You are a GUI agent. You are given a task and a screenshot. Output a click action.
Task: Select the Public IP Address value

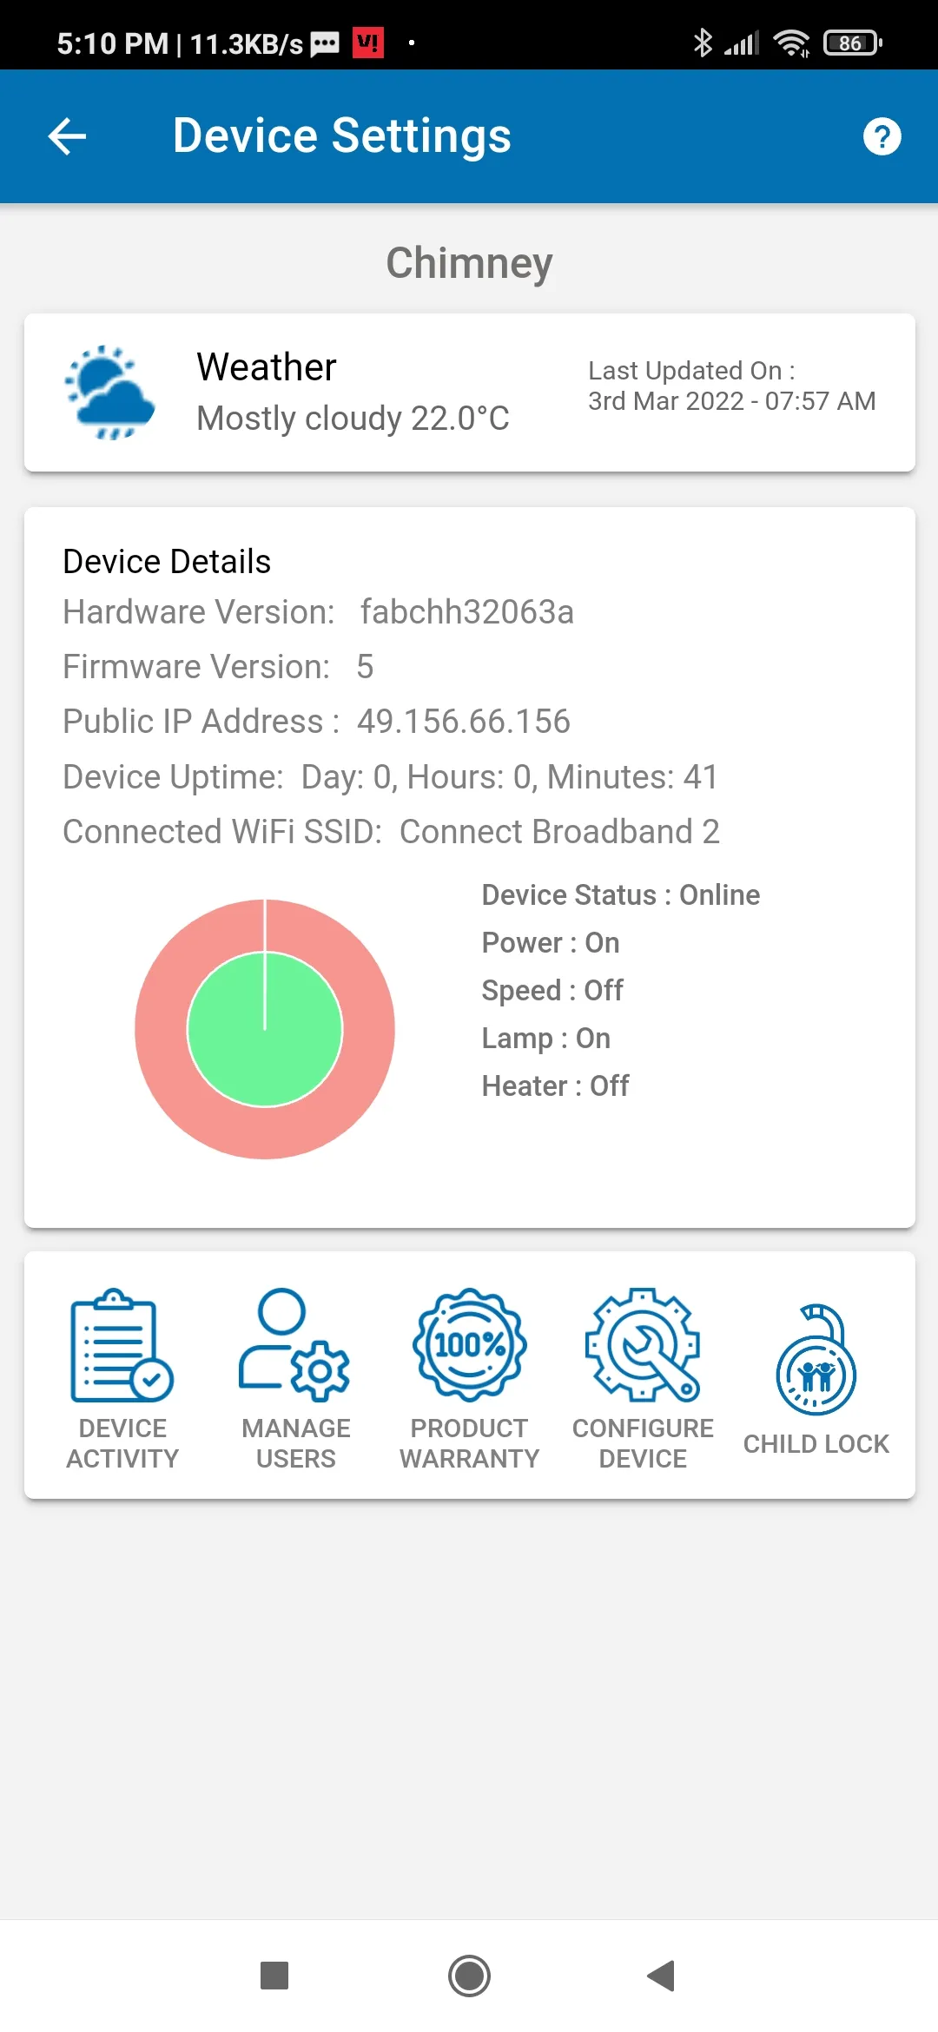pyautogui.click(x=464, y=722)
